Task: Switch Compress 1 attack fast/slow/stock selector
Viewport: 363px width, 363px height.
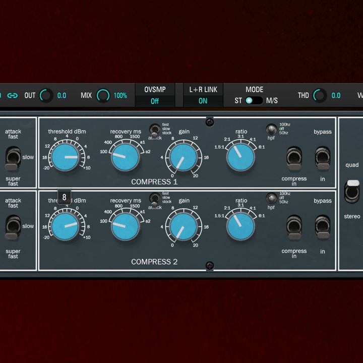Action: coord(154,129)
